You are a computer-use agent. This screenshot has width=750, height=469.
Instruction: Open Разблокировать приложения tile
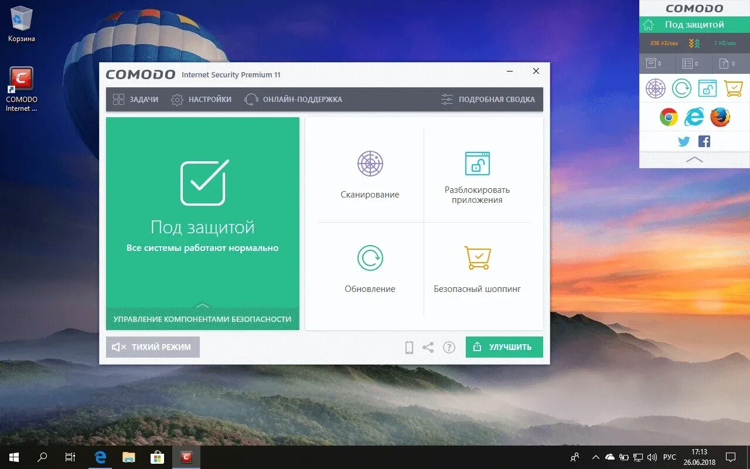[477, 178]
